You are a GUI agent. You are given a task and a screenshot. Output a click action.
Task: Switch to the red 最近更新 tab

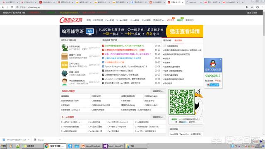pyautogui.click(x=178, y=41)
